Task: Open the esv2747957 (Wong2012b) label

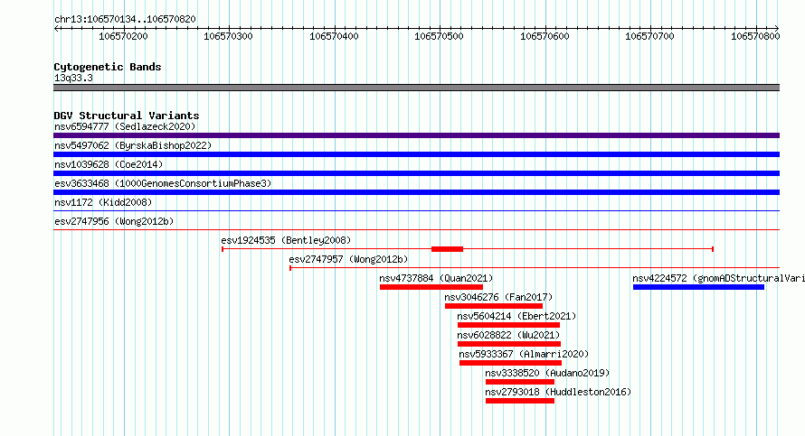Action: (348, 259)
